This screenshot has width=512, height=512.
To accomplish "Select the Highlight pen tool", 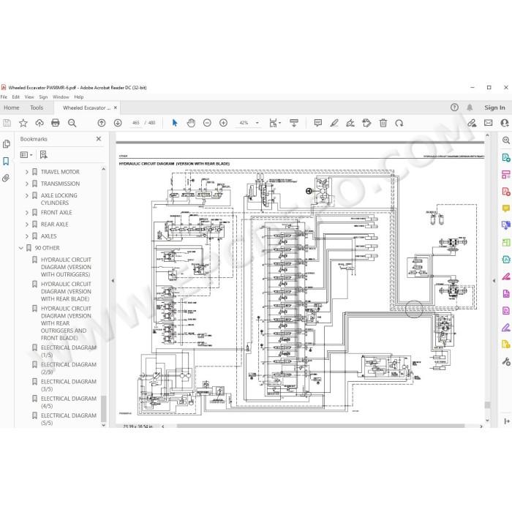I will click(x=334, y=123).
